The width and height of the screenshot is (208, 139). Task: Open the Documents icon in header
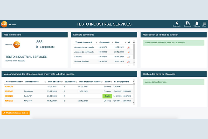pyautogui.click(x=188, y=23)
